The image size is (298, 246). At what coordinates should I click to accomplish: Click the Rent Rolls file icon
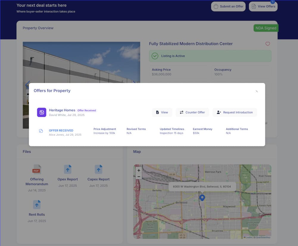coord(37,204)
